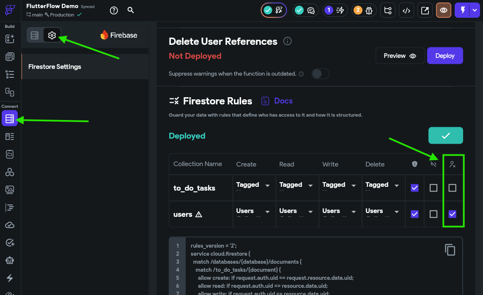
Task: Run test mode with lightning button
Action: (462, 11)
